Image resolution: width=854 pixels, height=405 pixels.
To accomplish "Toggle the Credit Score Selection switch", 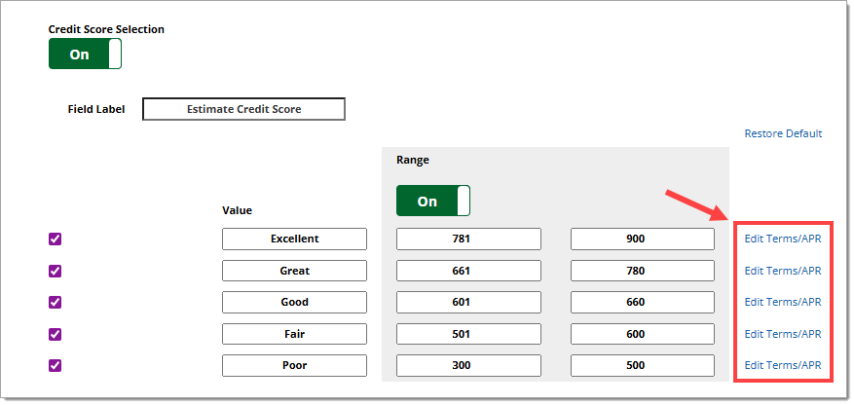I will (85, 55).
